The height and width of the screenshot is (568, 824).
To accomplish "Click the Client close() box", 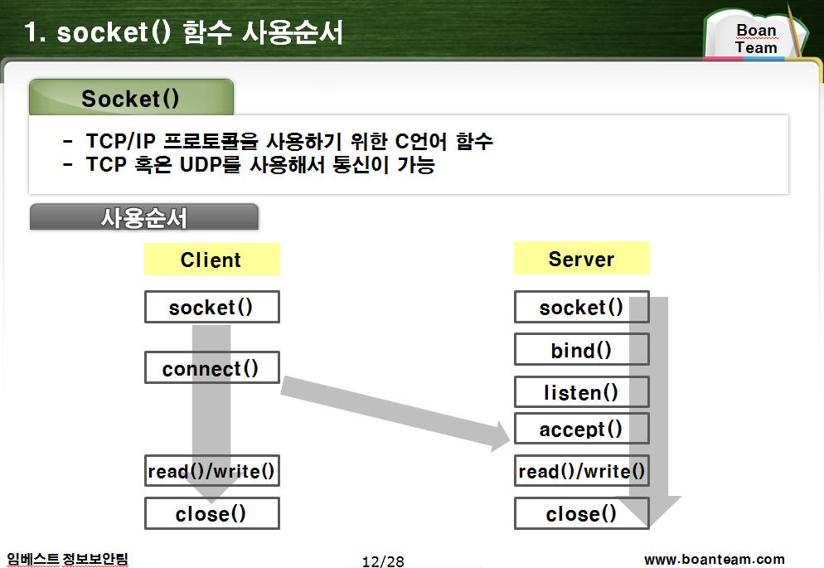I will (x=211, y=513).
